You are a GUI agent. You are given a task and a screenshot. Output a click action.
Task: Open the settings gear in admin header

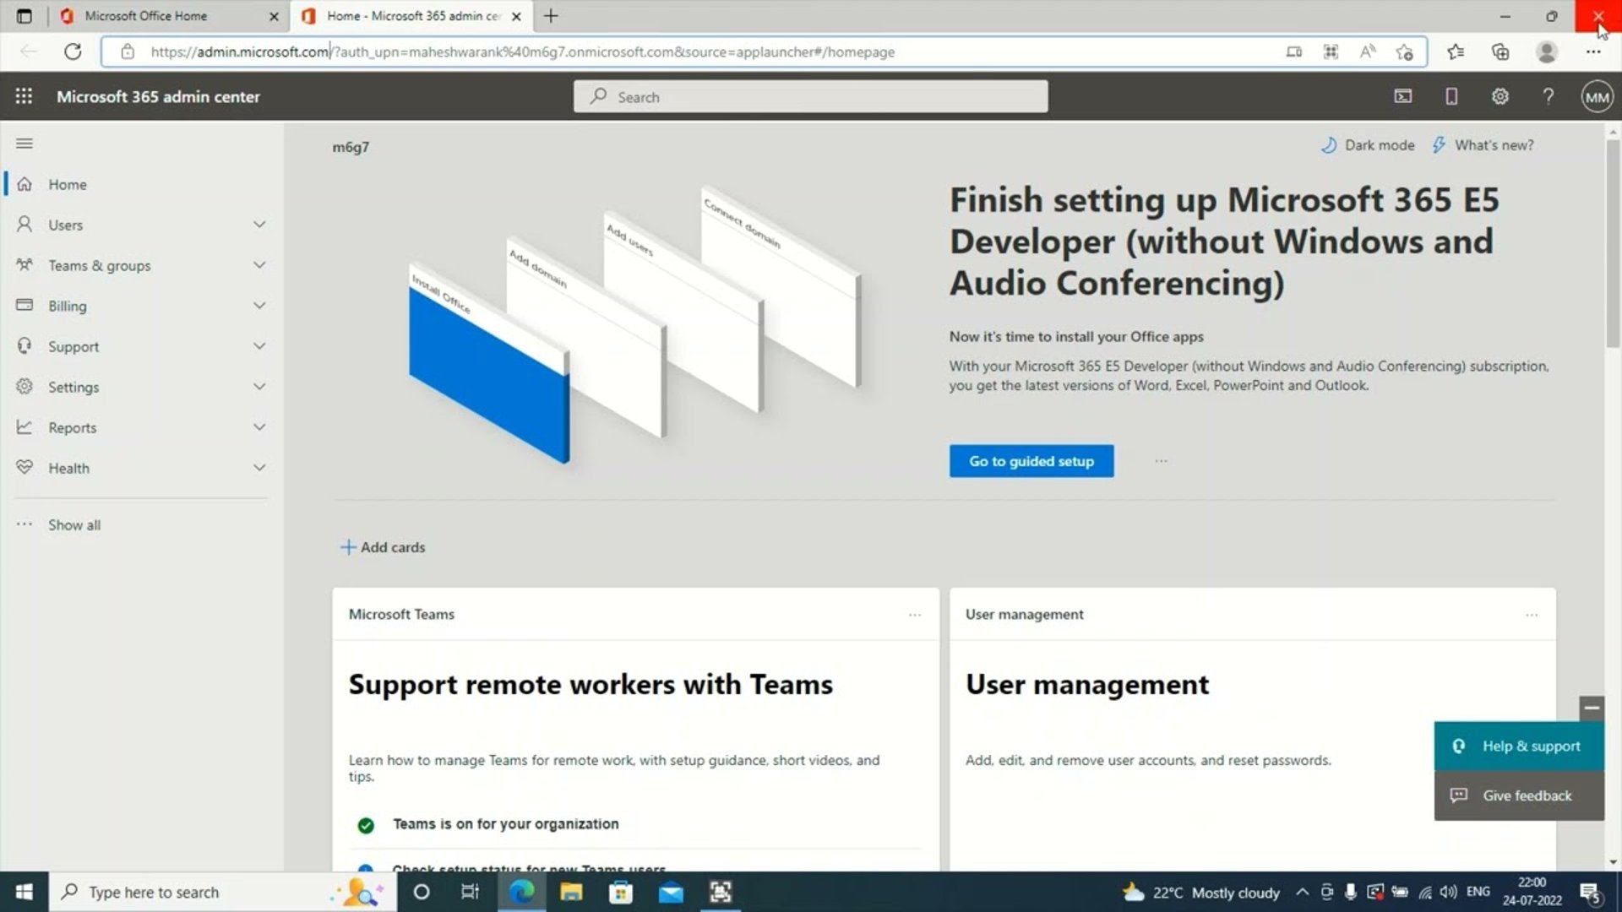point(1500,96)
